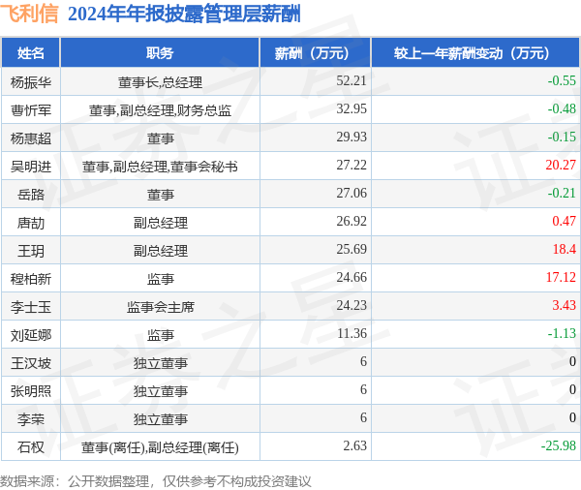This screenshot has height=490, width=581.
Task: Select the change value -0.15
Action: pyautogui.click(x=562, y=138)
